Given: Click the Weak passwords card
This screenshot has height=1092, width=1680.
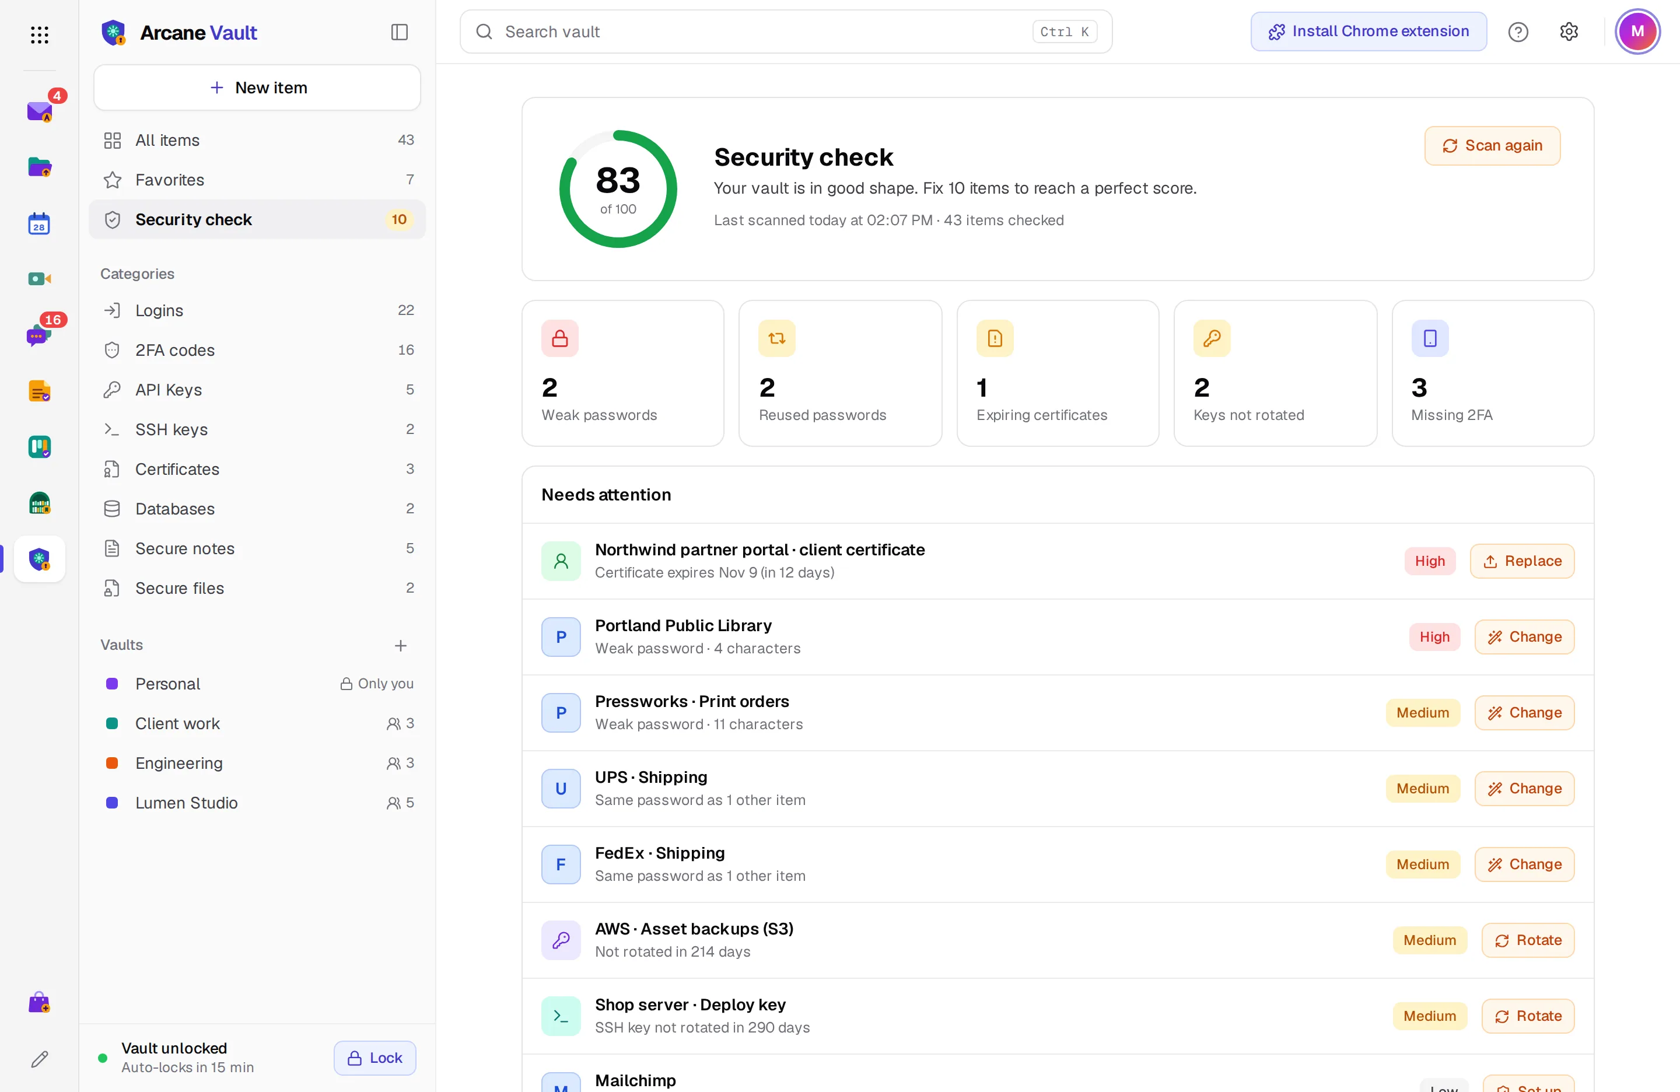Looking at the screenshot, I should (622, 373).
